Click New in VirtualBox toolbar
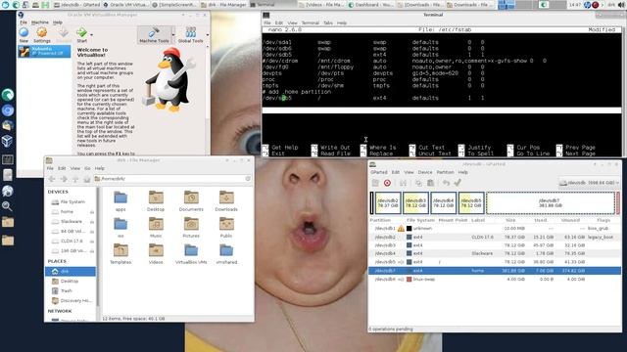The width and height of the screenshot is (627, 352). pyautogui.click(x=24, y=35)
